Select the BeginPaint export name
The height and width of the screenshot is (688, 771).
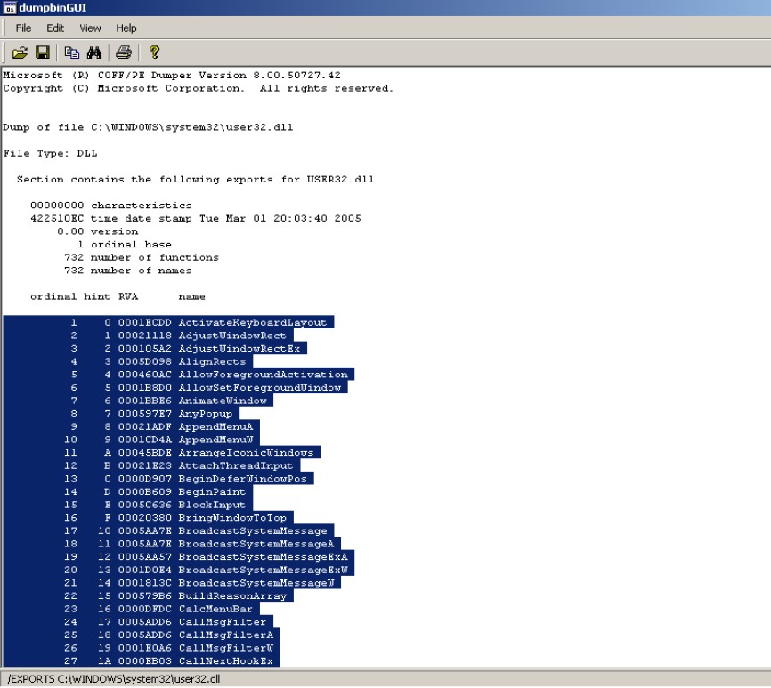(x=212, y=492)
